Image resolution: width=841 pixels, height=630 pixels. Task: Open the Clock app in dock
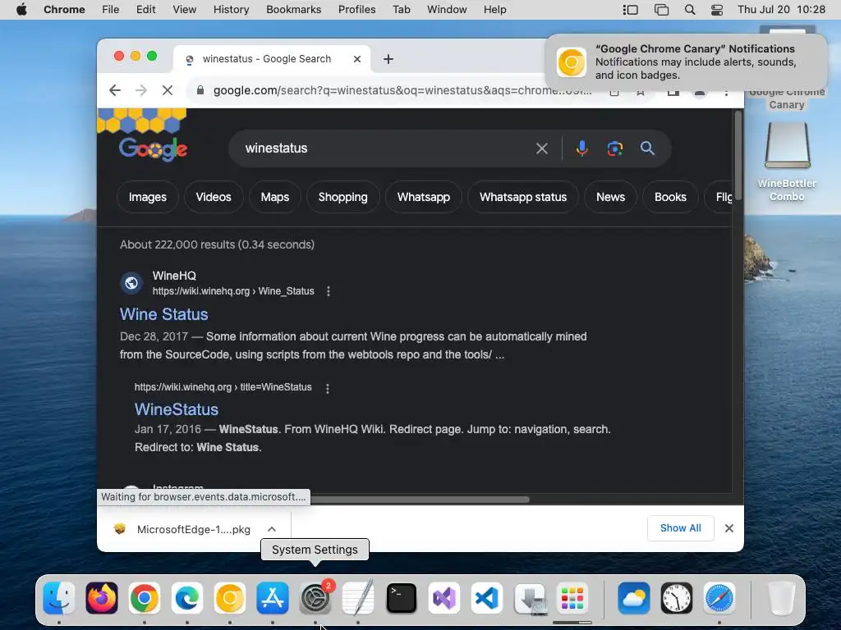(677, 598)
